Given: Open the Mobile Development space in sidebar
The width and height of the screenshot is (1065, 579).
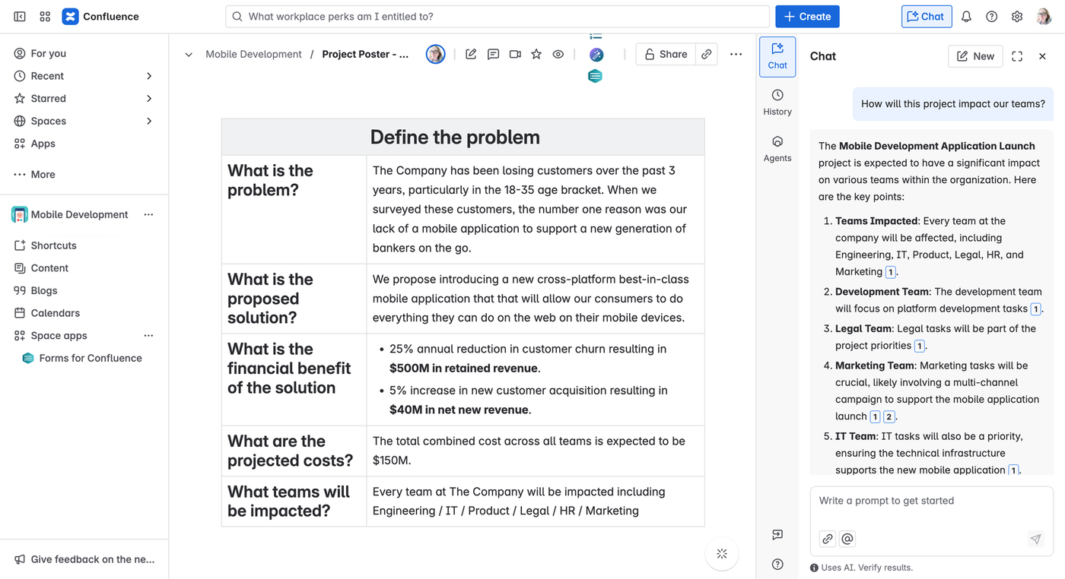Looking at the screenshot, I should pos(79,214).
